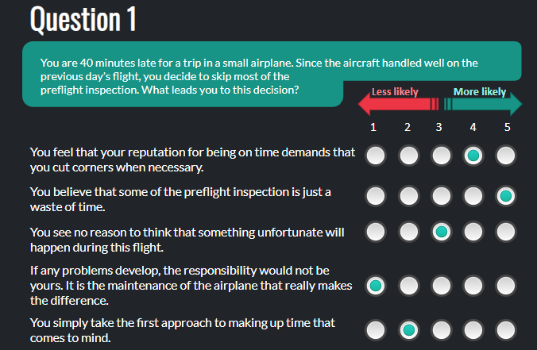Select rating 2 for waste of time statement
Screen dimensions: 537x350
(409, 196)
